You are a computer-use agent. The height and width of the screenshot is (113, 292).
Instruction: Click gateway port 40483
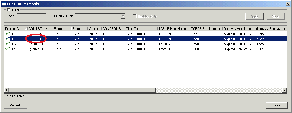(x=261, y=34)
